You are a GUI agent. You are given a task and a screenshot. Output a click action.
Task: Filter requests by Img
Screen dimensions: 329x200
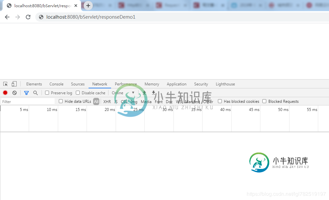pyautogui.click(x=134, y=102)
